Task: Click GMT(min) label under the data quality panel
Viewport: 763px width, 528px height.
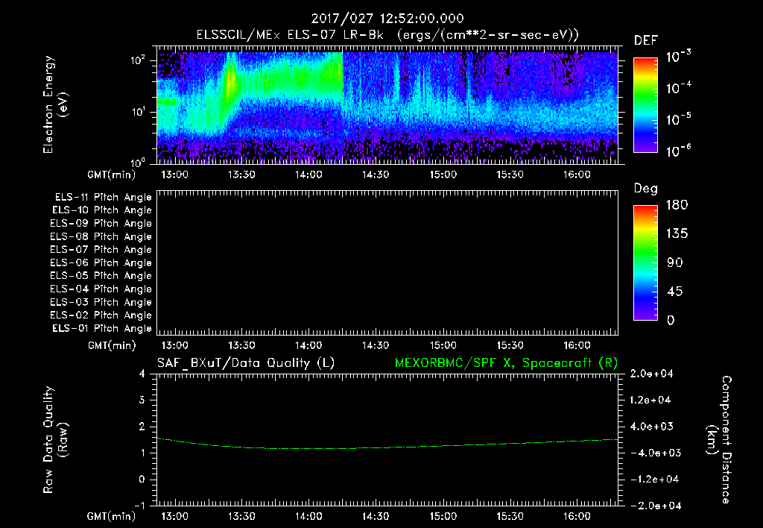Action: (x=111, y=516)
